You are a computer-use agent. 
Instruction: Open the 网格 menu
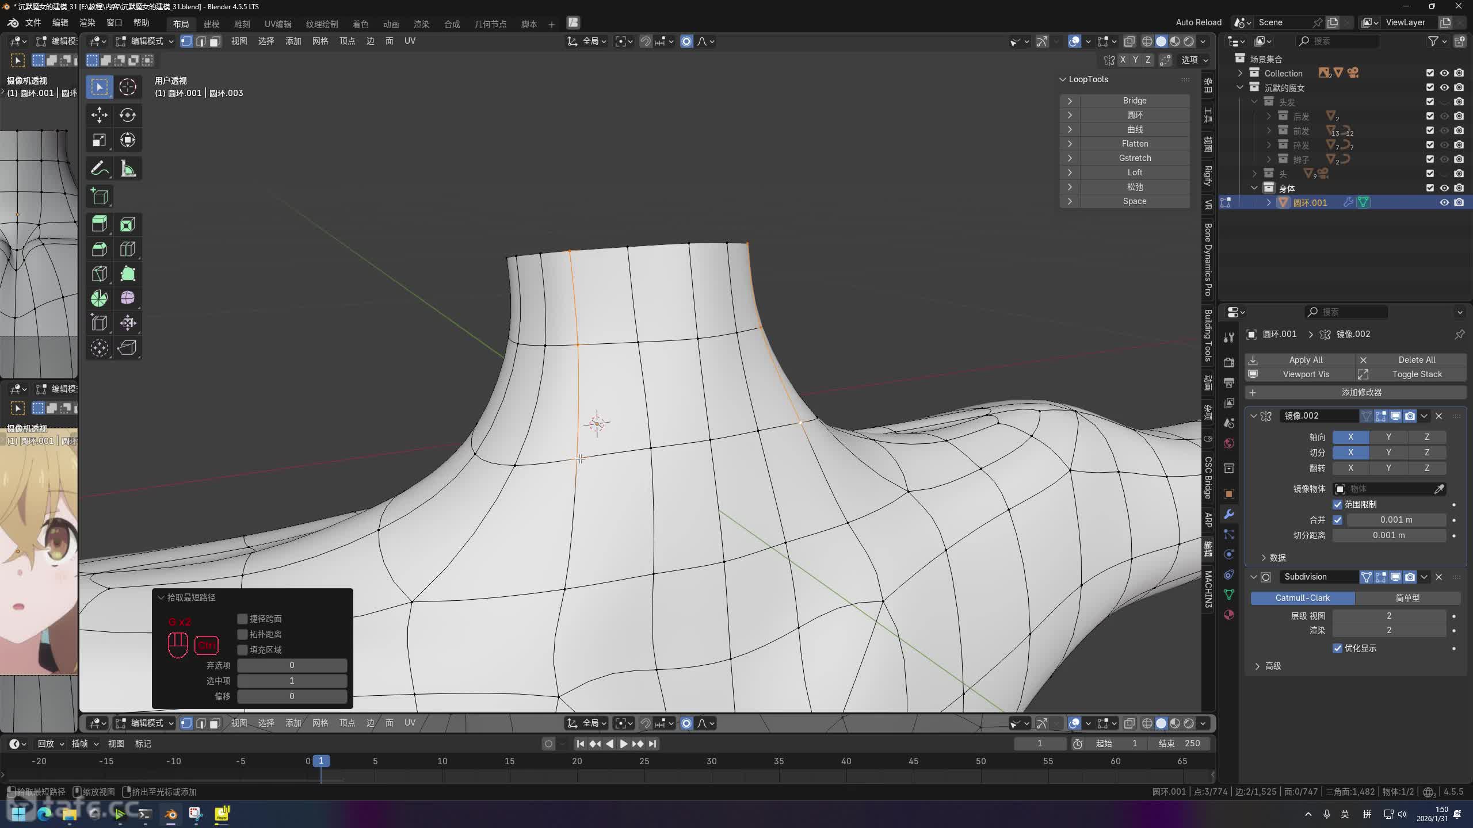point(320,41)
